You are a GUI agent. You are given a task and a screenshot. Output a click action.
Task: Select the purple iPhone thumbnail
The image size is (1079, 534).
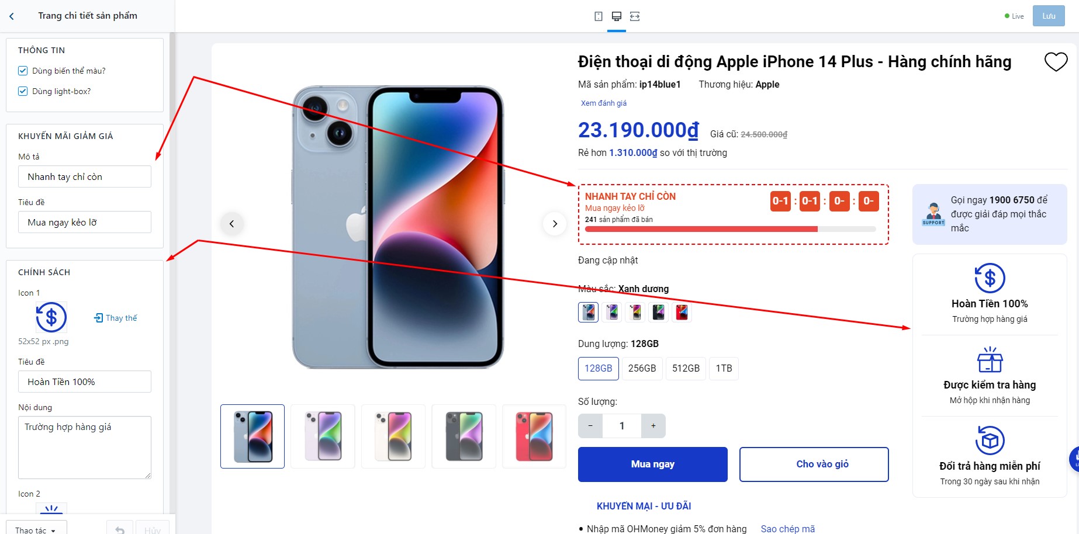pos(323,436)
